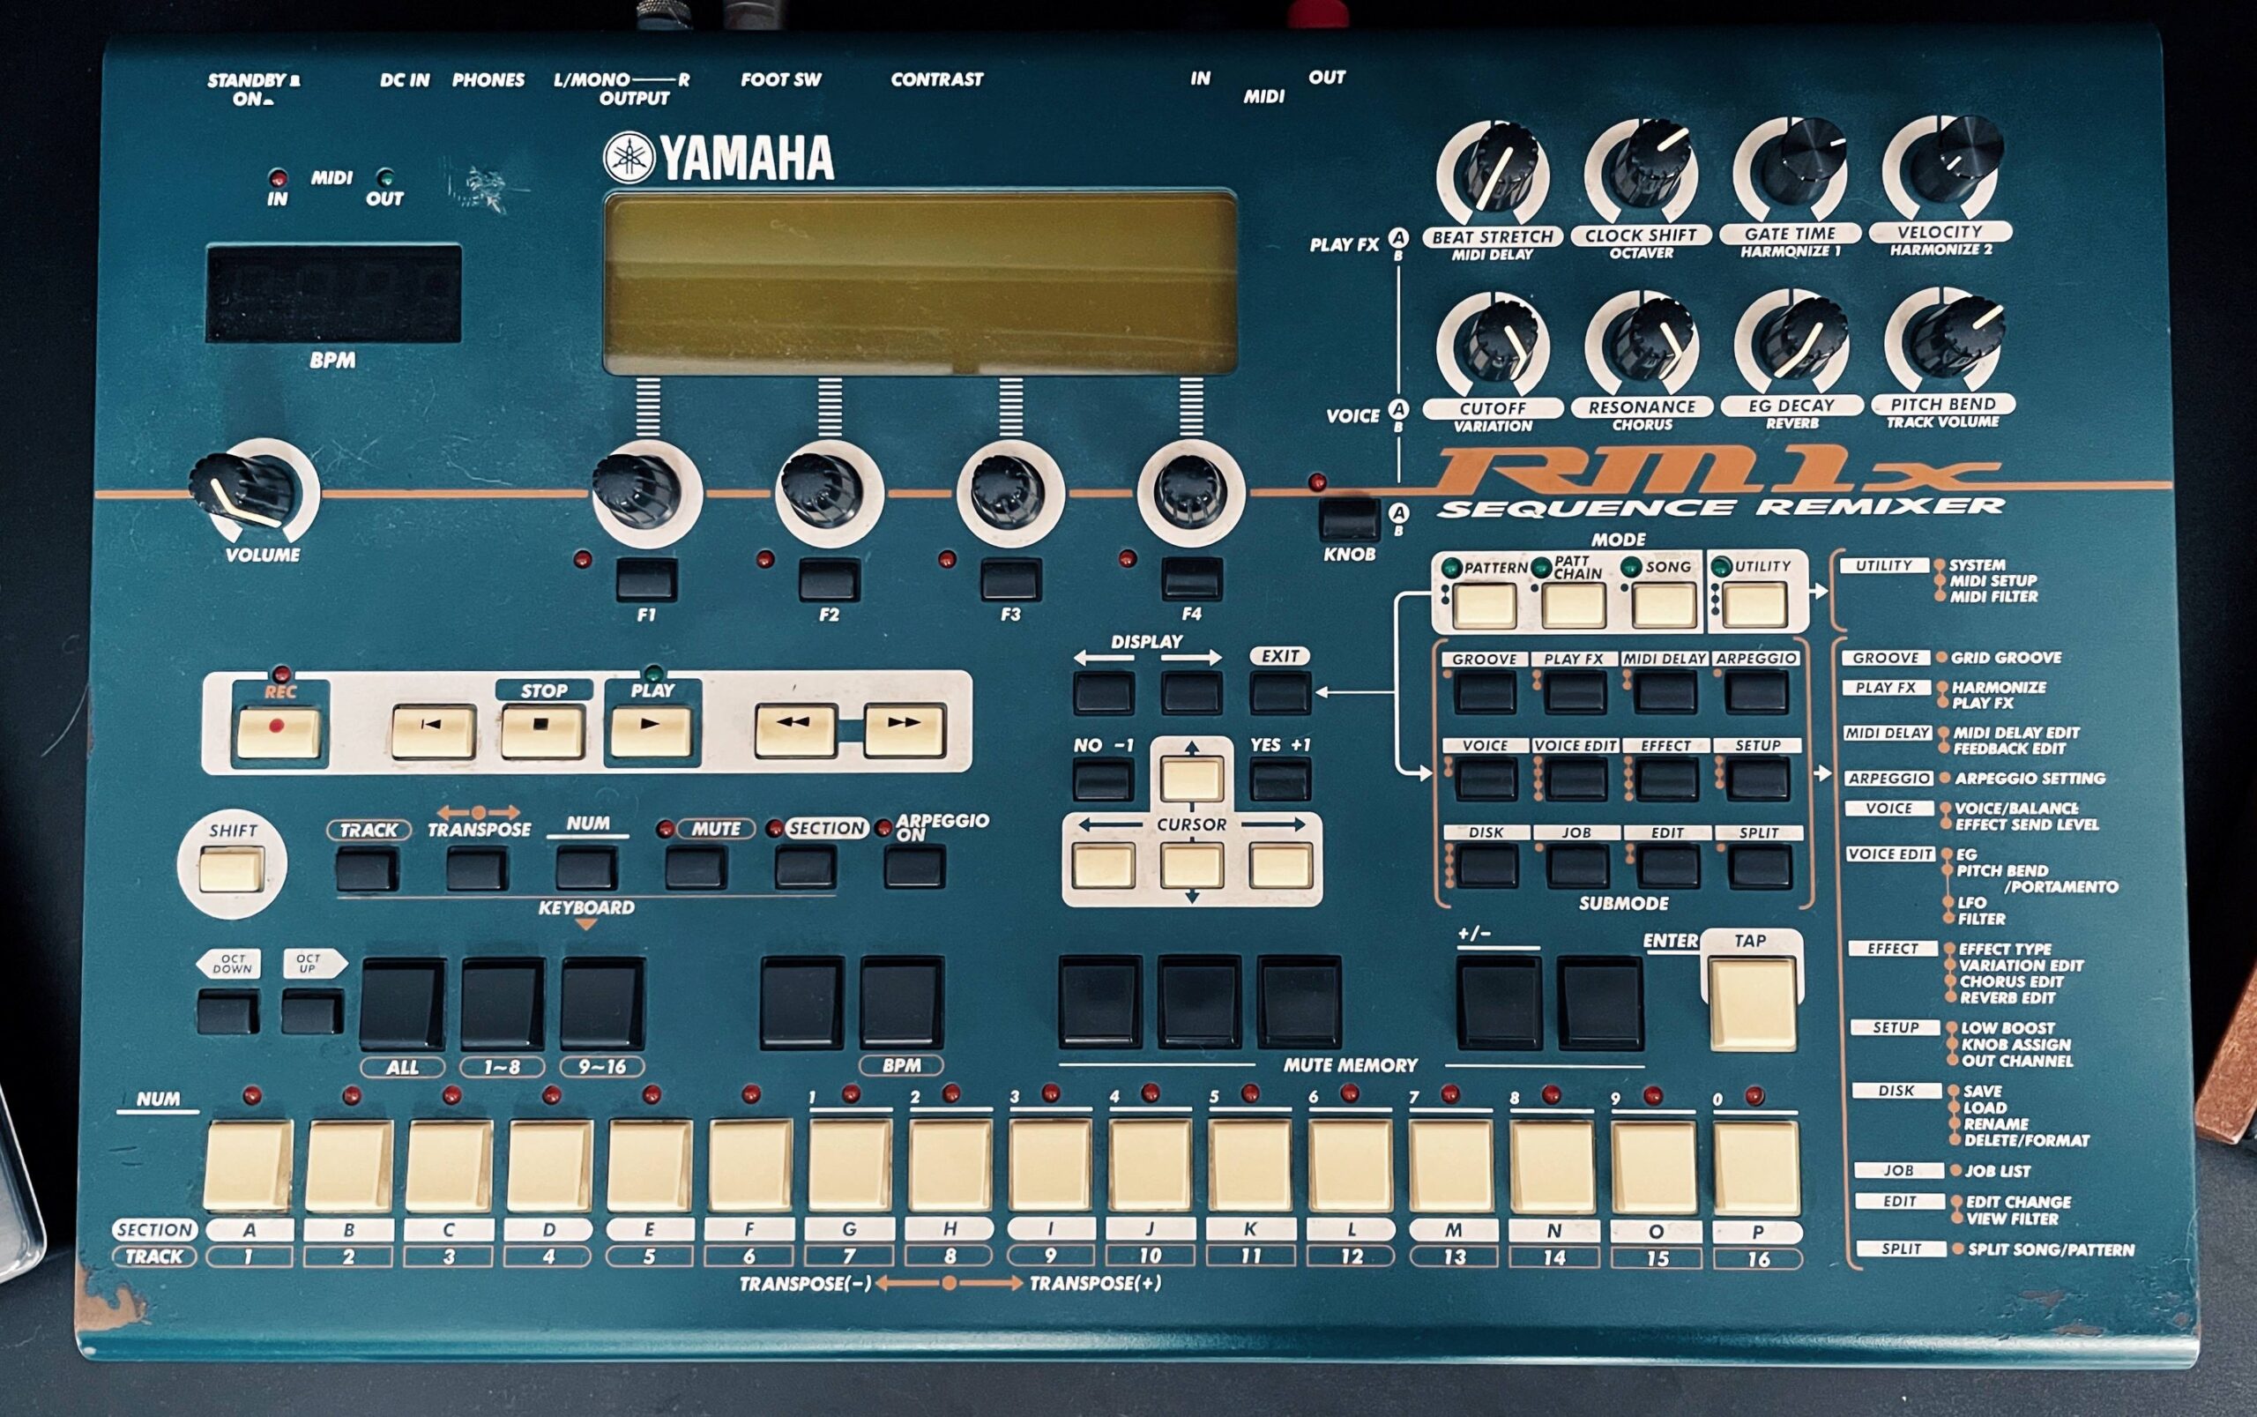Adjust the VELOCITY knob
The image size is (2257, 1417).
[1946, 166]
